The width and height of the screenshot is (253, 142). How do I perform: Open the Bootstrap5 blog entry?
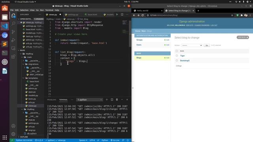point(185,60)
